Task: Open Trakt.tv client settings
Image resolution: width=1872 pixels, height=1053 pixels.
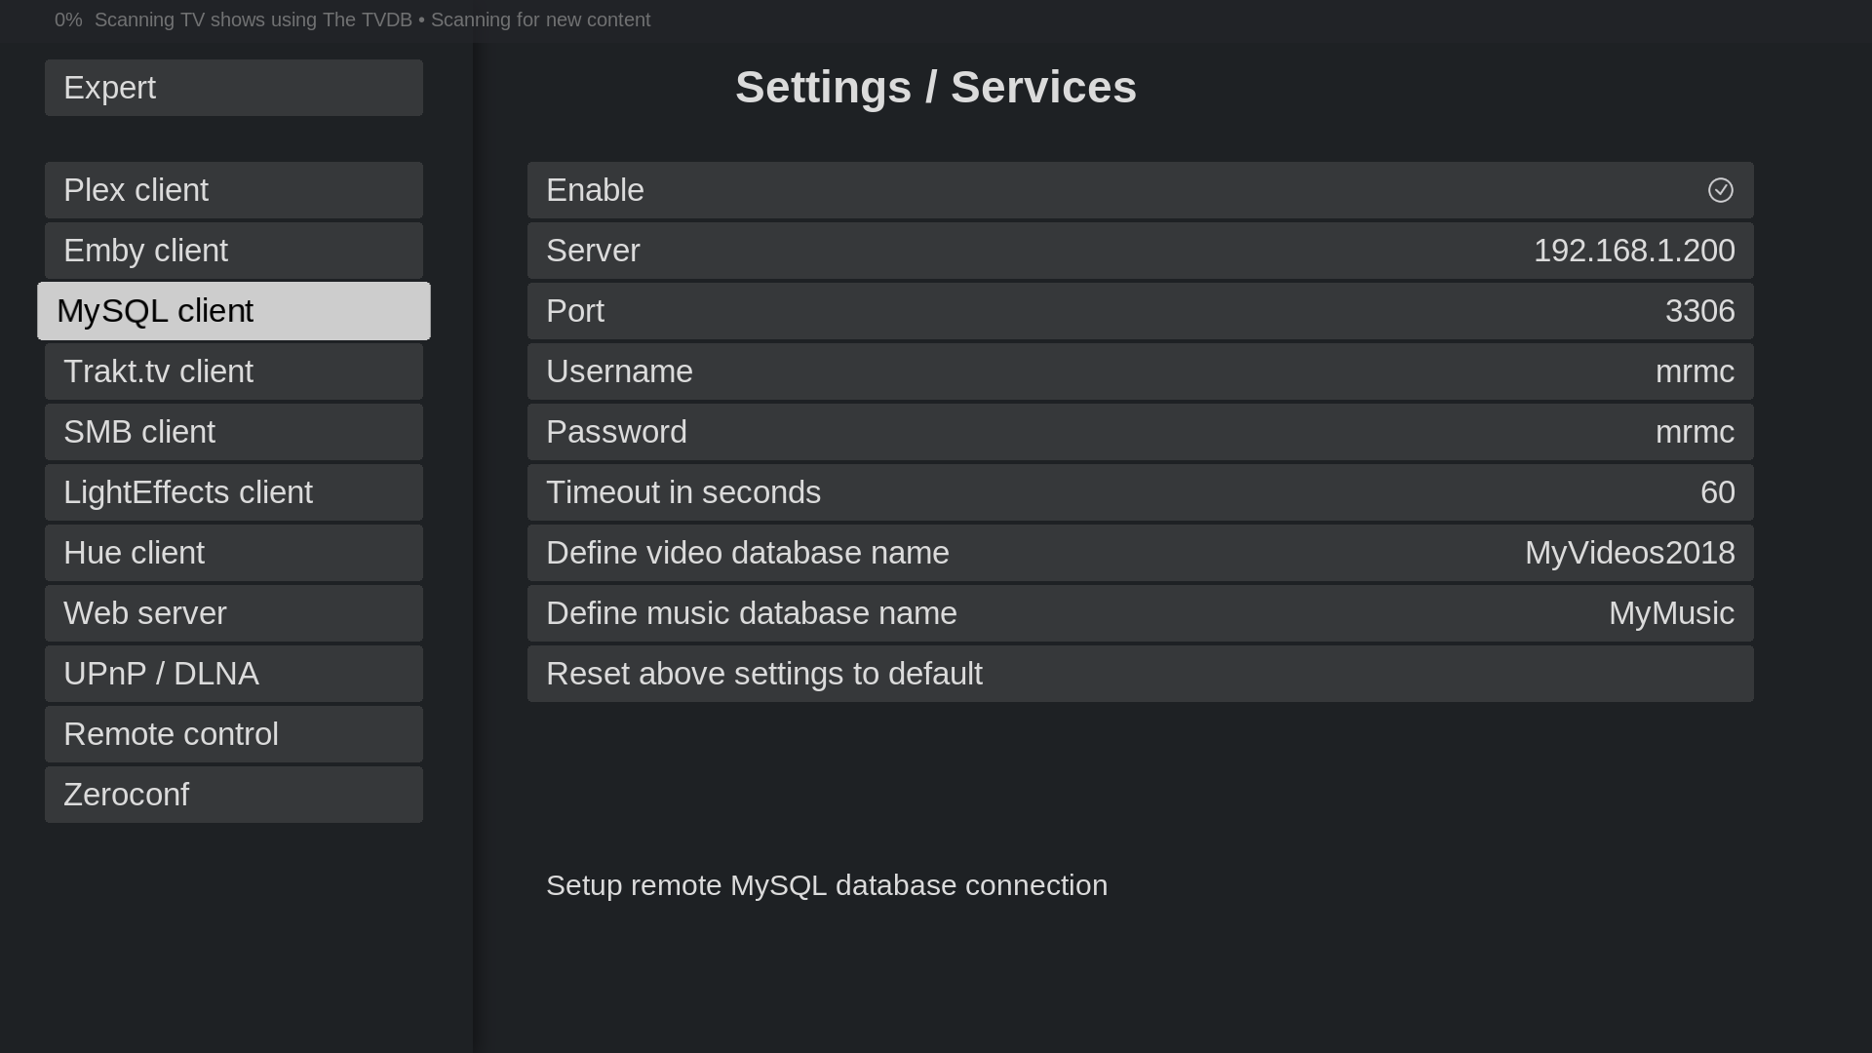Action: (233, 371)
